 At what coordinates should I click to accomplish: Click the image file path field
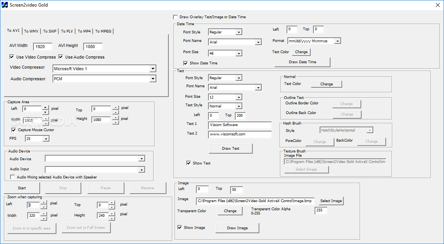point(255,201)
